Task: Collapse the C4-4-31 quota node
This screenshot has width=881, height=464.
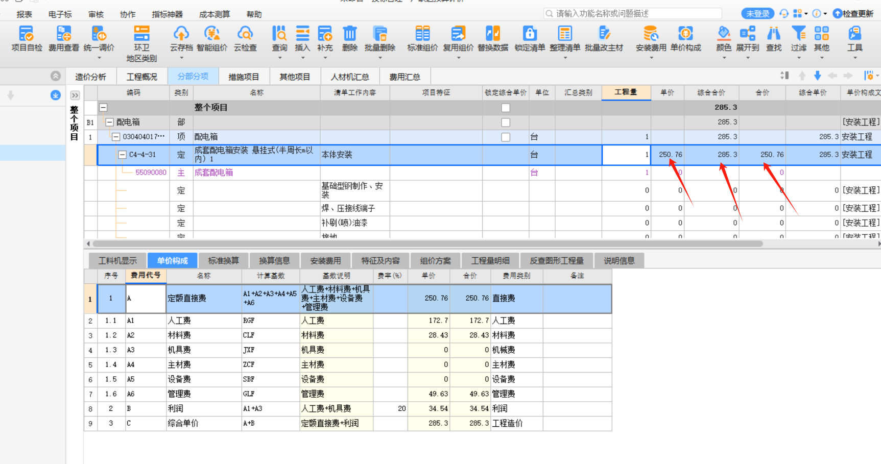Action: [x=122, y=155]
